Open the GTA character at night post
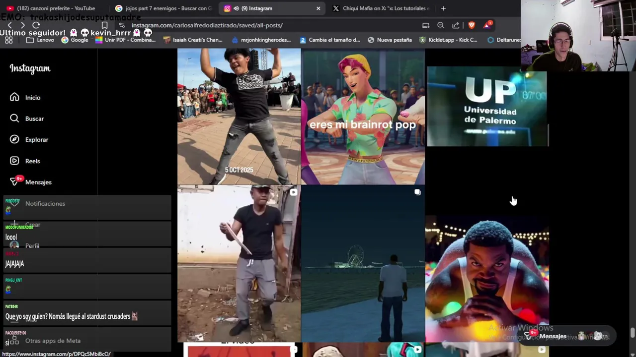This screenshot has width=636, height=357. click(x=363, y=264)
